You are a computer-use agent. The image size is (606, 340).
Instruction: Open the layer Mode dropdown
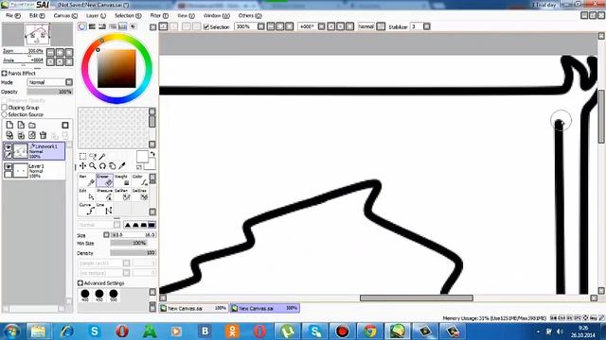coord(69,82)
